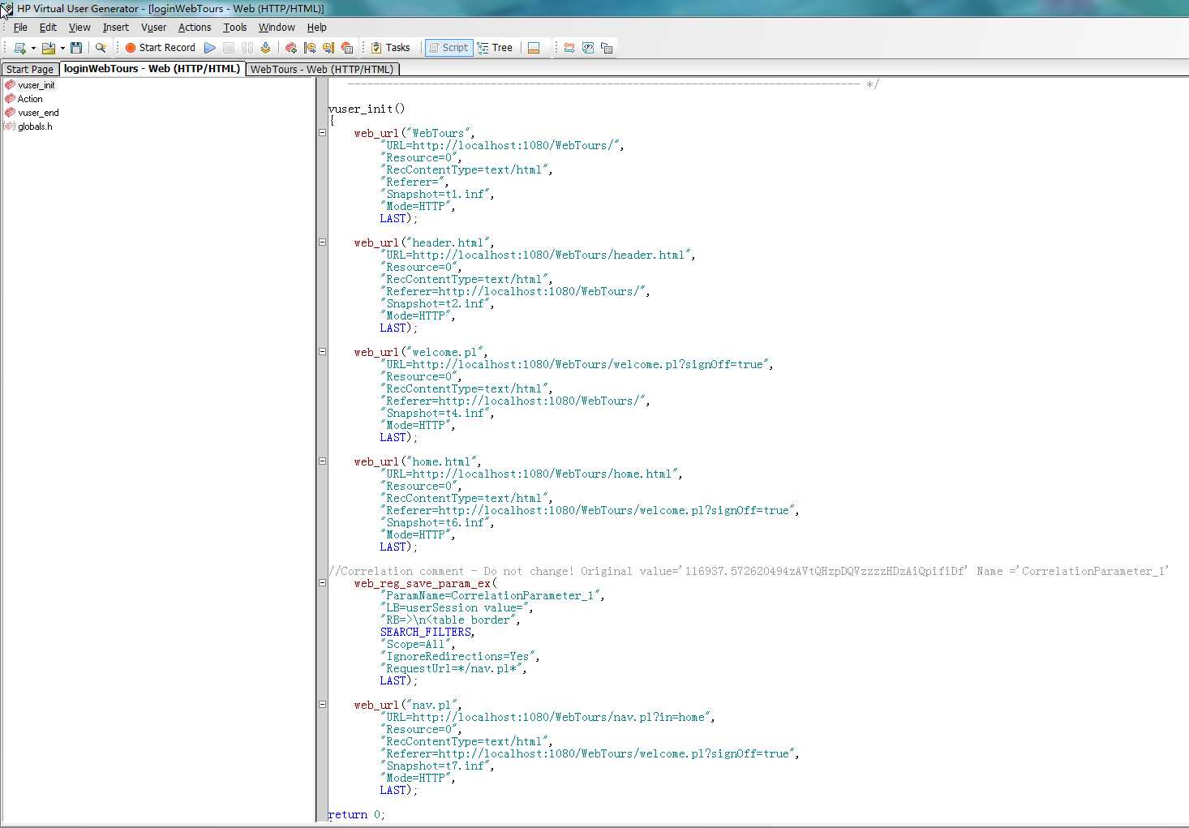The width and height of the screenshot is (1189, 828).
Task: Open the View menu
Action: tap(79, 28)
